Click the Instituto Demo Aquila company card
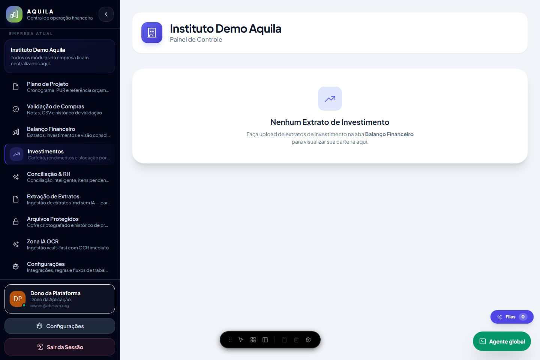Viewport: 540px width, 360px height. coord(60,56)
